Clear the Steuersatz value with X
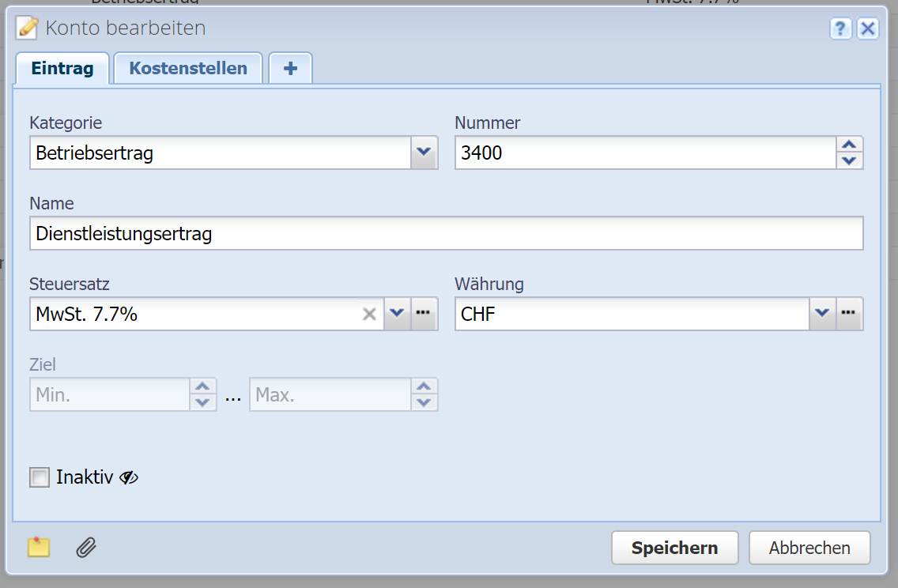The height and width of the screenshot is (588, 898). (x=368, y=314)
